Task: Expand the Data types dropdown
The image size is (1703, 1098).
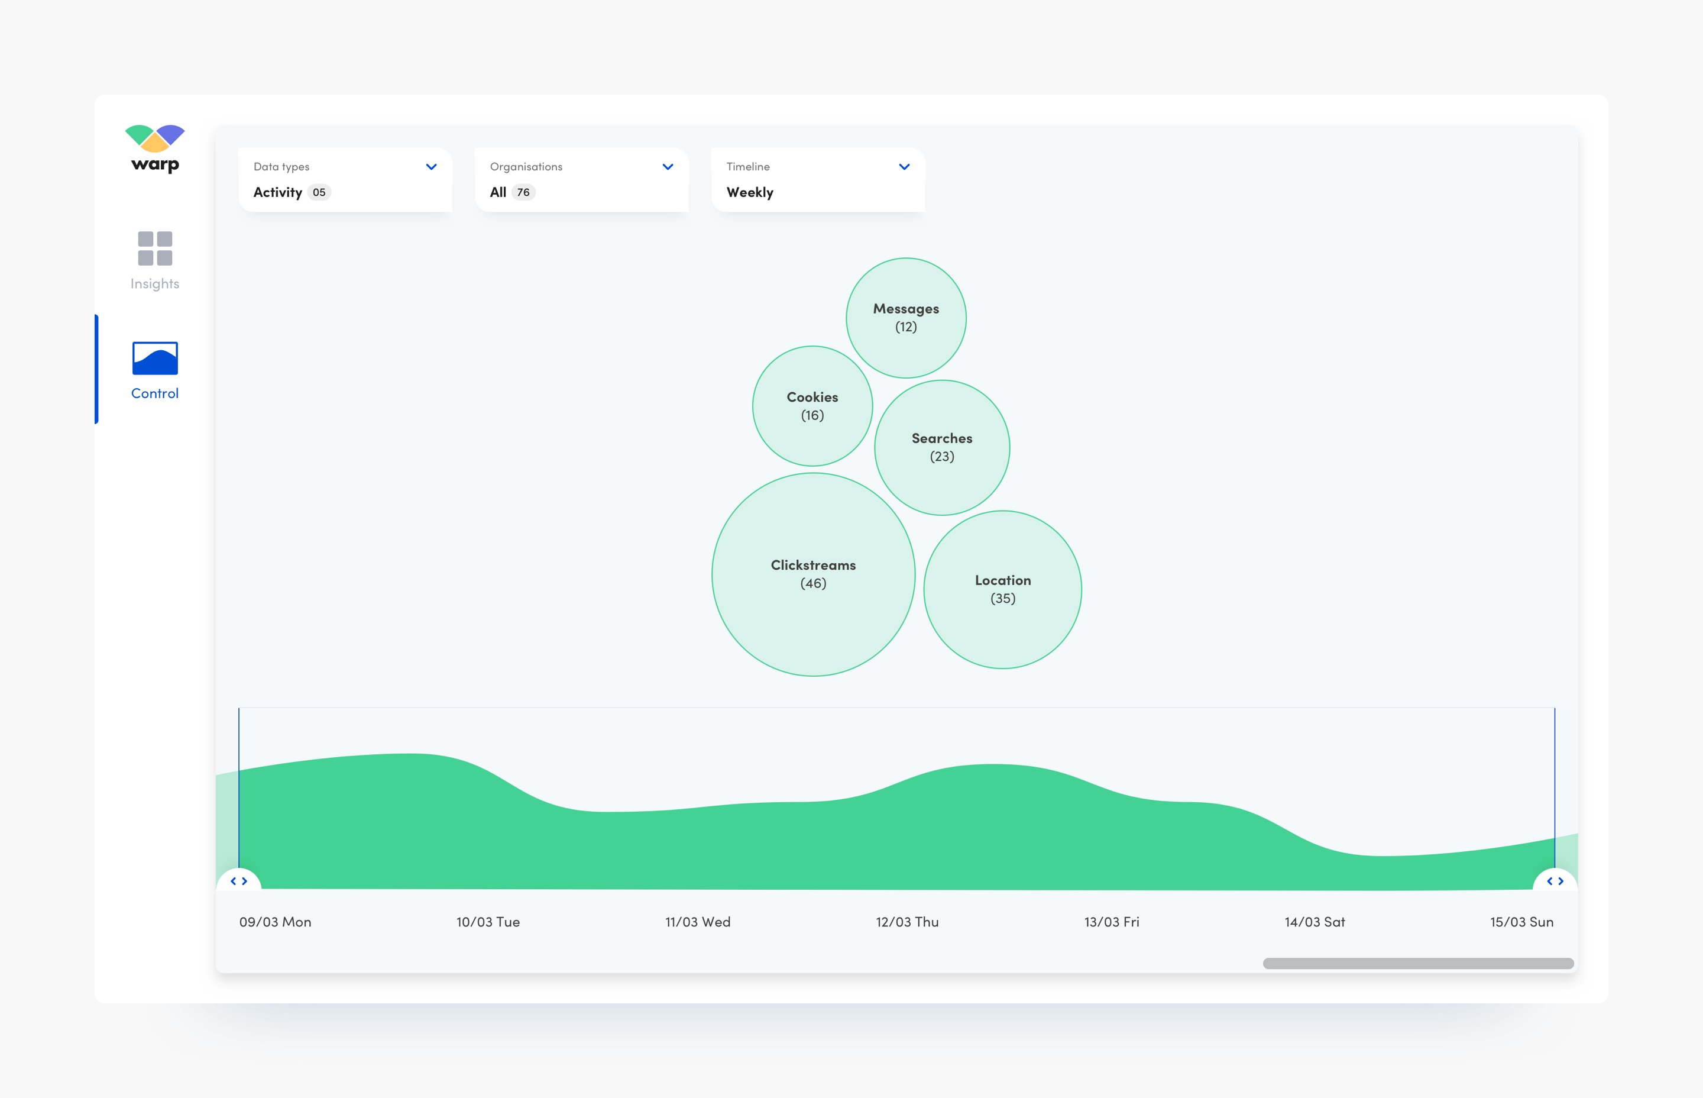Action: pyautogui.click(x=432, y=165)
